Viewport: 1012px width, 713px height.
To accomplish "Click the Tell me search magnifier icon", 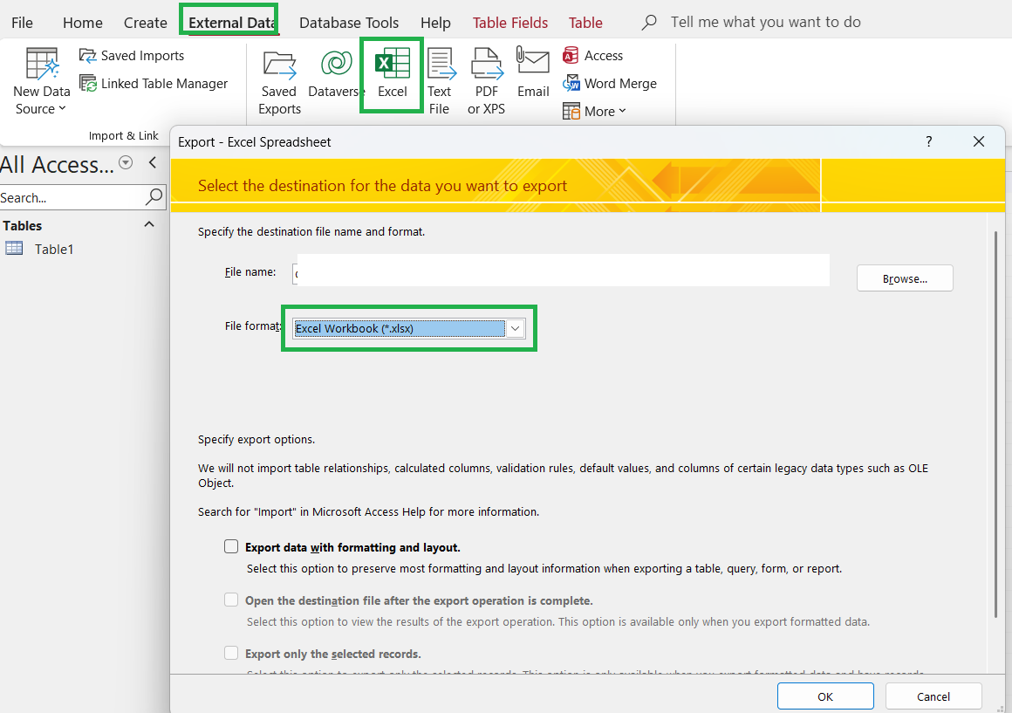I will pos(648,23).
